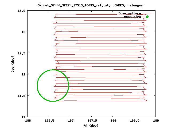Image resolution: width=171 pixels, height=128 pixels.
Task: Click the 12.5 y-axis tick label
Action: click(x=21, y=53)
